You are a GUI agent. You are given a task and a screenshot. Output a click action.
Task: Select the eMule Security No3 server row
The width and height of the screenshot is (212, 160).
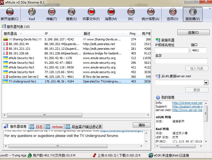click(77, 67)
